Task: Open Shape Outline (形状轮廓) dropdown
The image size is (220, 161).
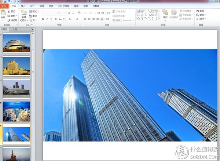Action: 186,15
